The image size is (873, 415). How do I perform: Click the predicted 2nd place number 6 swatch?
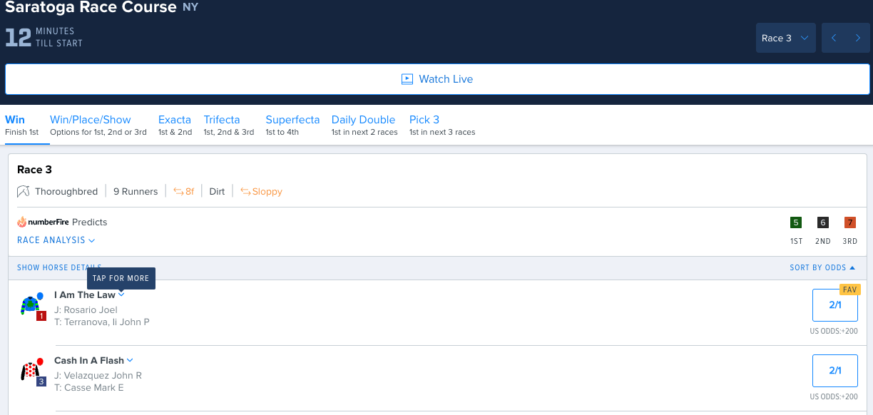tap(823, 222)
